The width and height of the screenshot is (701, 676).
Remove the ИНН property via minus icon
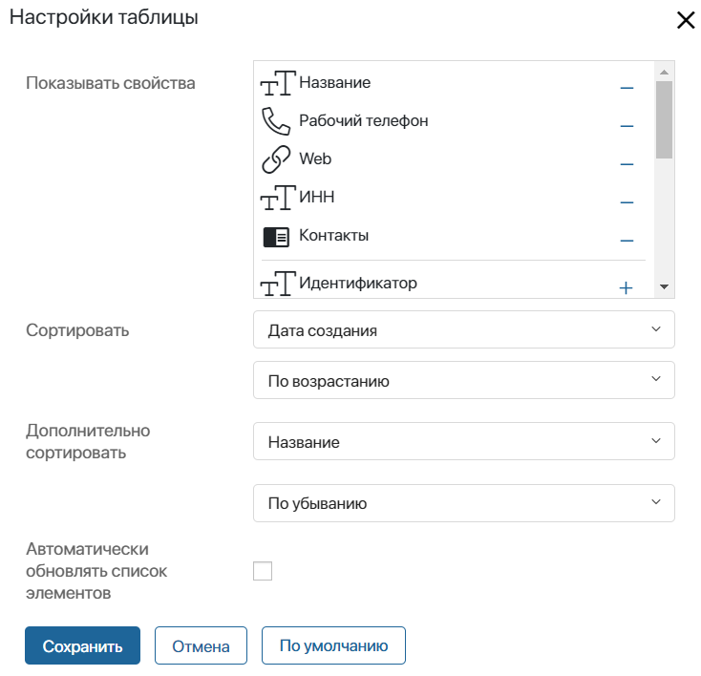coord(627,202)
